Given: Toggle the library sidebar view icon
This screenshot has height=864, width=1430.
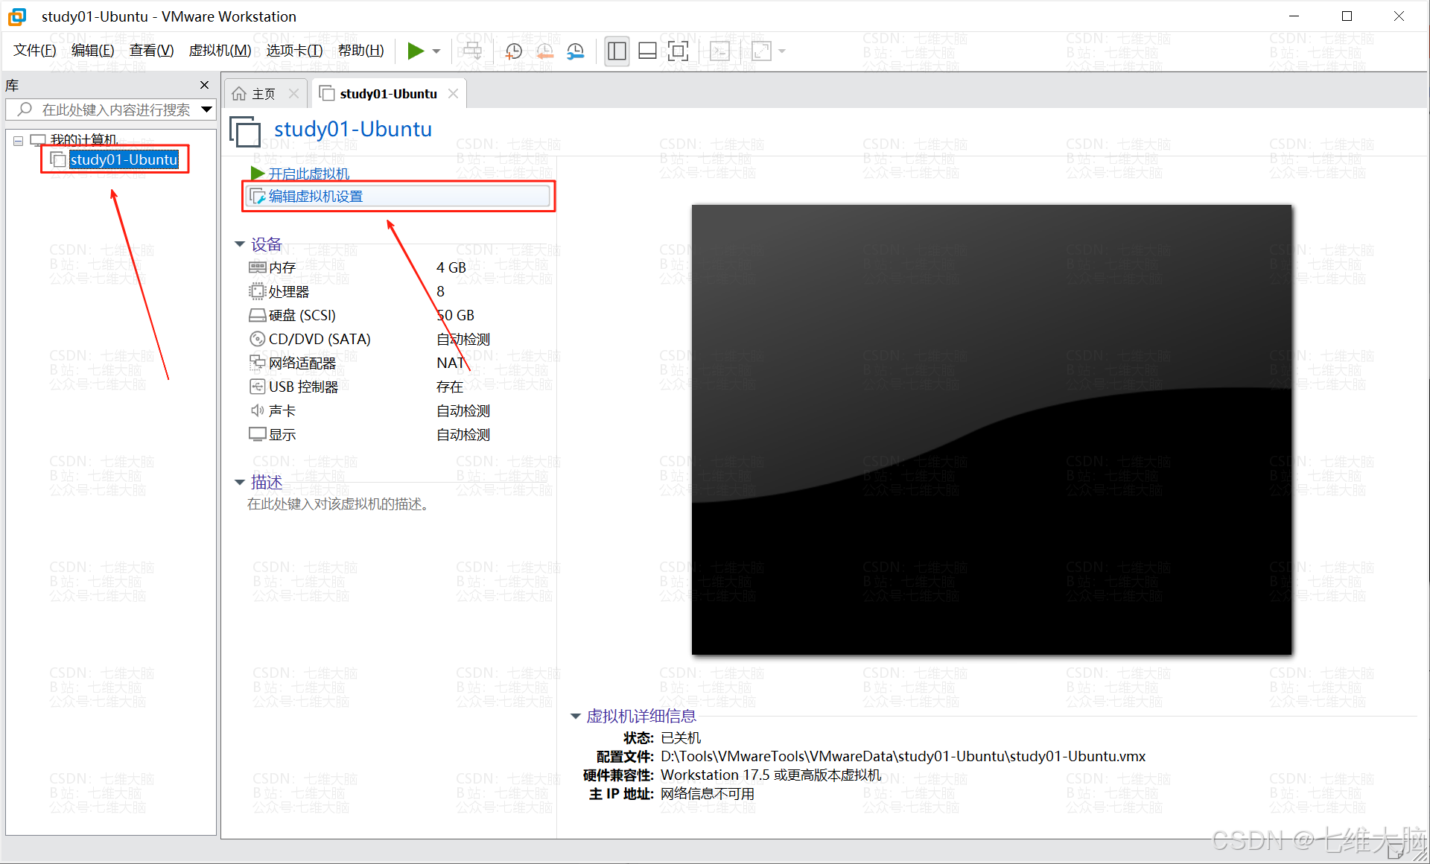Looking at the screenshot, I should (x=617, y=51).
